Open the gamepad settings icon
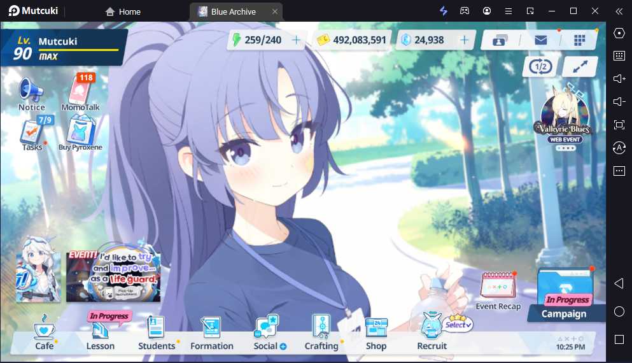Image resolution: width=632 pixels, height=363 pixels. pos(465,11)
